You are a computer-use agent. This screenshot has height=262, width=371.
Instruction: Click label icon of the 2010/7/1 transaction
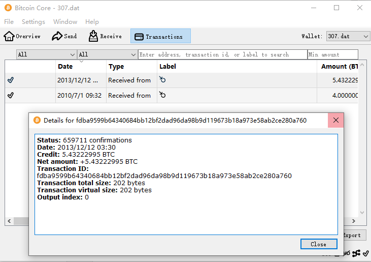[x=163, y=95]
